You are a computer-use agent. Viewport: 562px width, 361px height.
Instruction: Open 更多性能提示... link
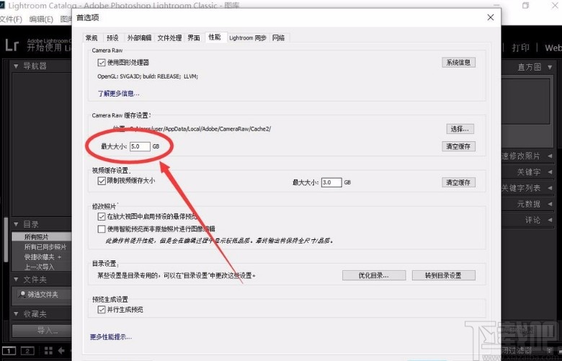coord(111,337)
